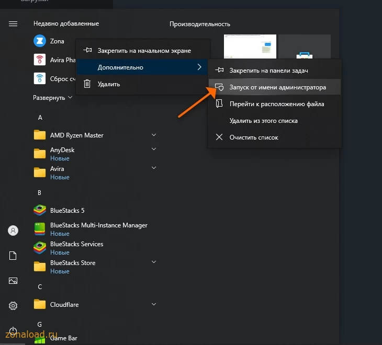The width and height of the screenshot is (382, 345).
Task: Click the Недавно добавленные heading
Action: (x=66, y=24)
